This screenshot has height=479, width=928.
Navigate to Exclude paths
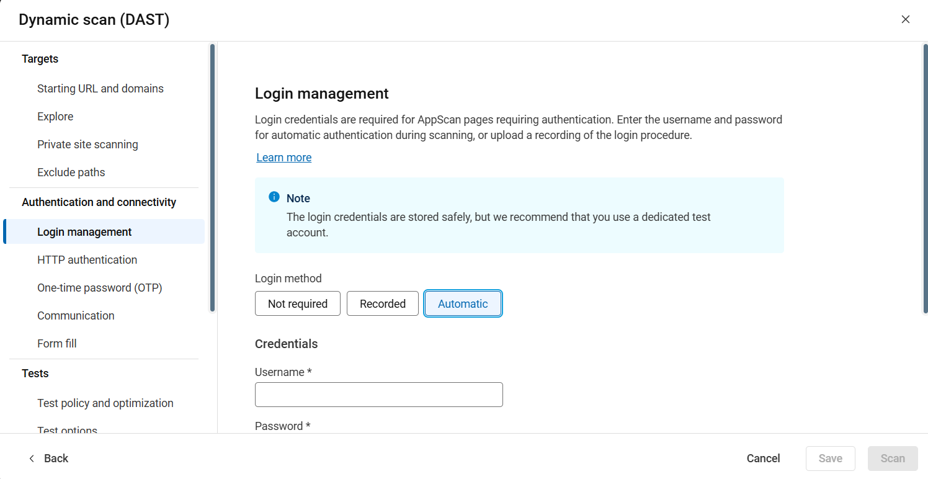pos(71,172)
